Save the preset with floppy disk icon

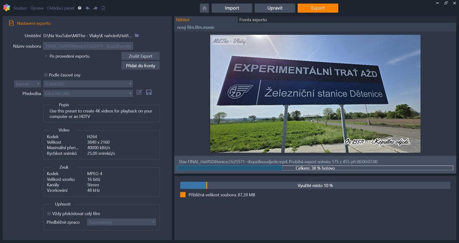(x=149, y=92)
